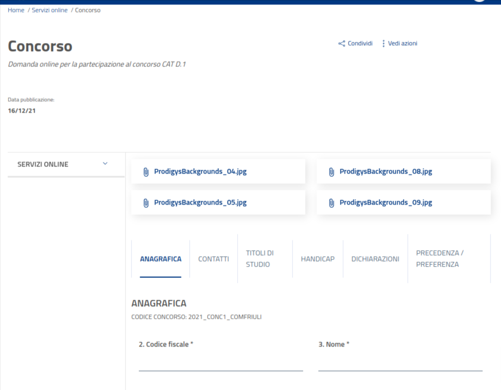Click paperclip icon for ProdigysBackgrounds_09.jpg
Screen dimensions: 501x390
point(331,202)
